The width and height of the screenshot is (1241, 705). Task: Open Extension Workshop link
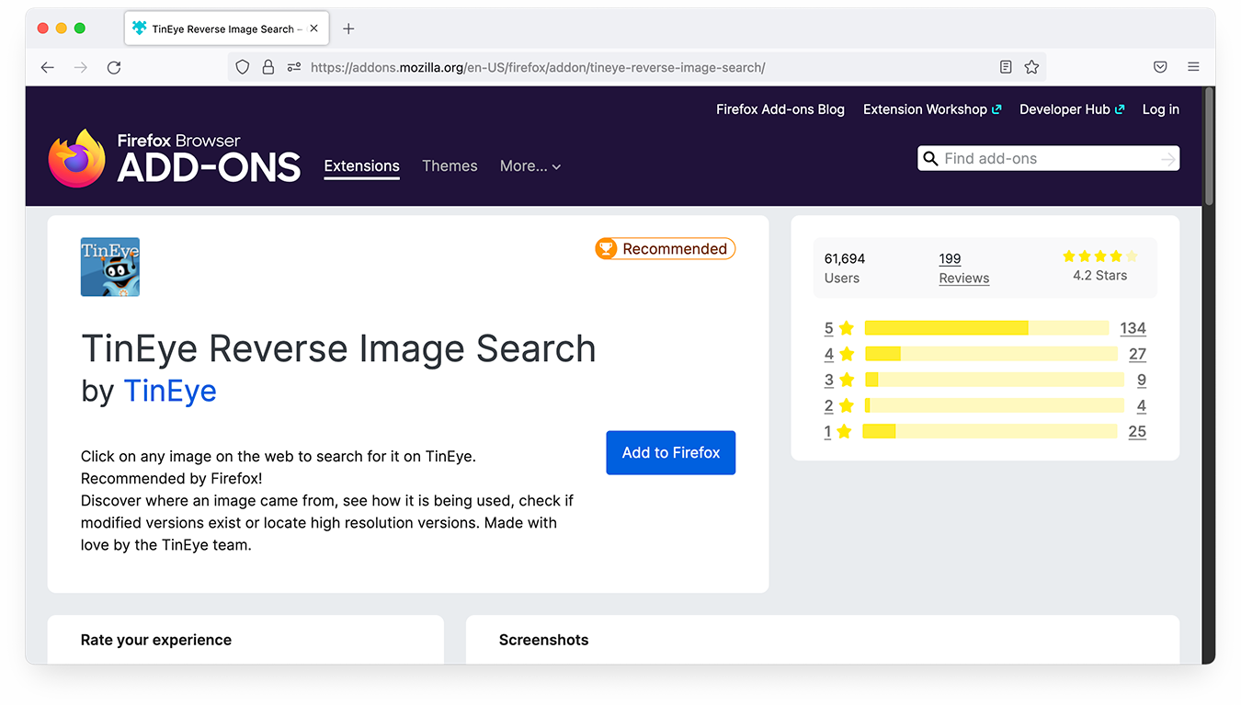(932, 109)
